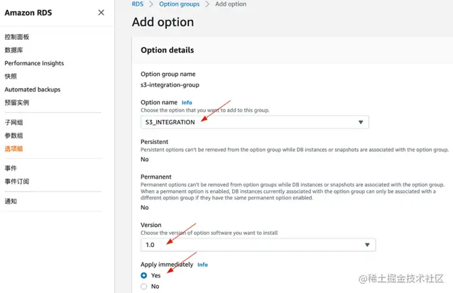
Task: Navigate to Option groups breadcrumb
Action: click(178, 4)
